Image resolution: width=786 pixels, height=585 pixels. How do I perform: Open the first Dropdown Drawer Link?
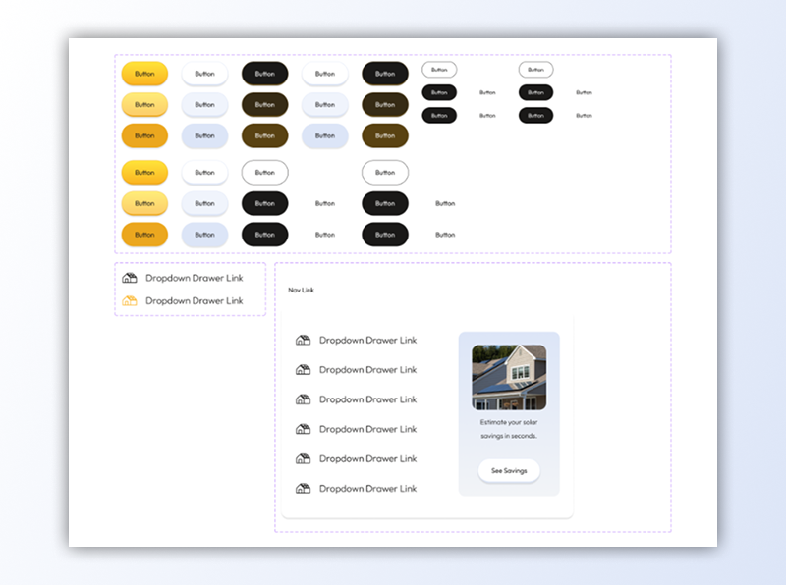[x=195, y=278]
